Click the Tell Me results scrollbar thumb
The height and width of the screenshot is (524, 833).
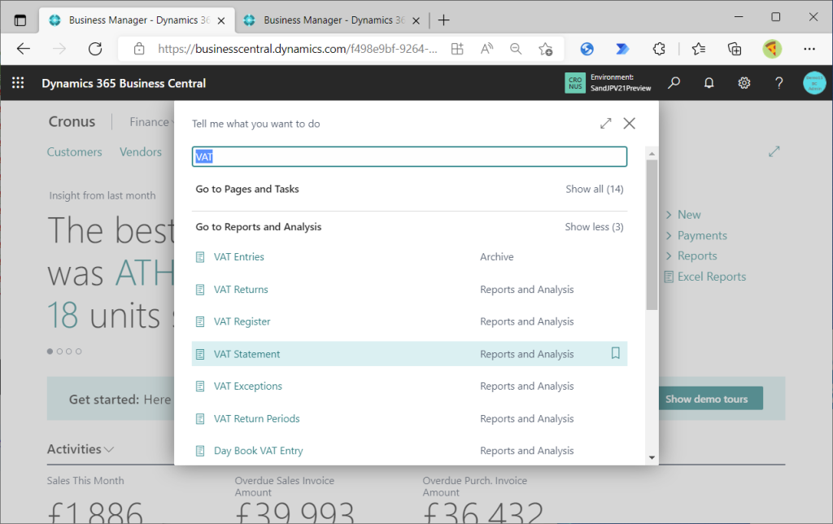(652, 234)
